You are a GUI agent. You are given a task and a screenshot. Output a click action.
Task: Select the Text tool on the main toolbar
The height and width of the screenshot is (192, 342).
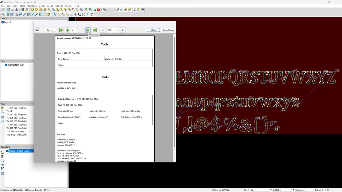[91, 14]
